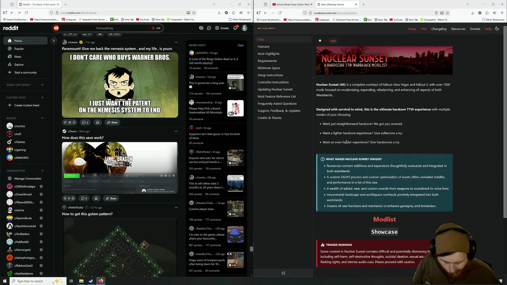Open overflow menu of the r/memes post
This screenshot has height=285, width=507.
point(176,42)
